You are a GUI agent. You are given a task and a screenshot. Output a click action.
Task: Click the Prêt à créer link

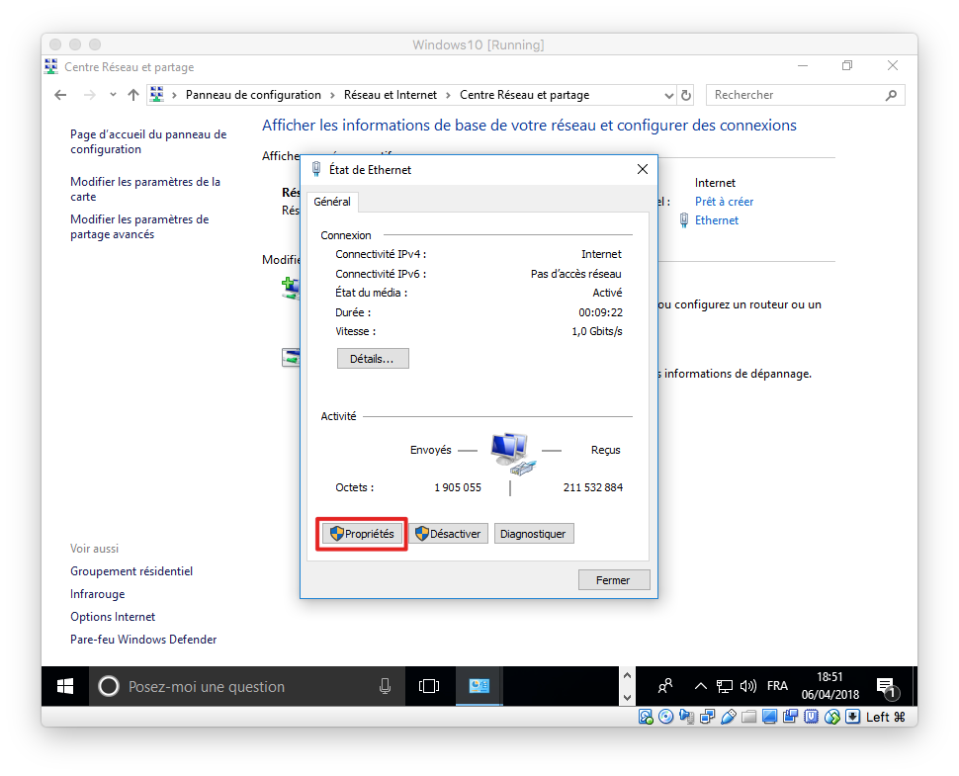[724, 202]
